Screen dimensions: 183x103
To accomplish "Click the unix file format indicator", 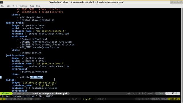I will click(129, 94).
